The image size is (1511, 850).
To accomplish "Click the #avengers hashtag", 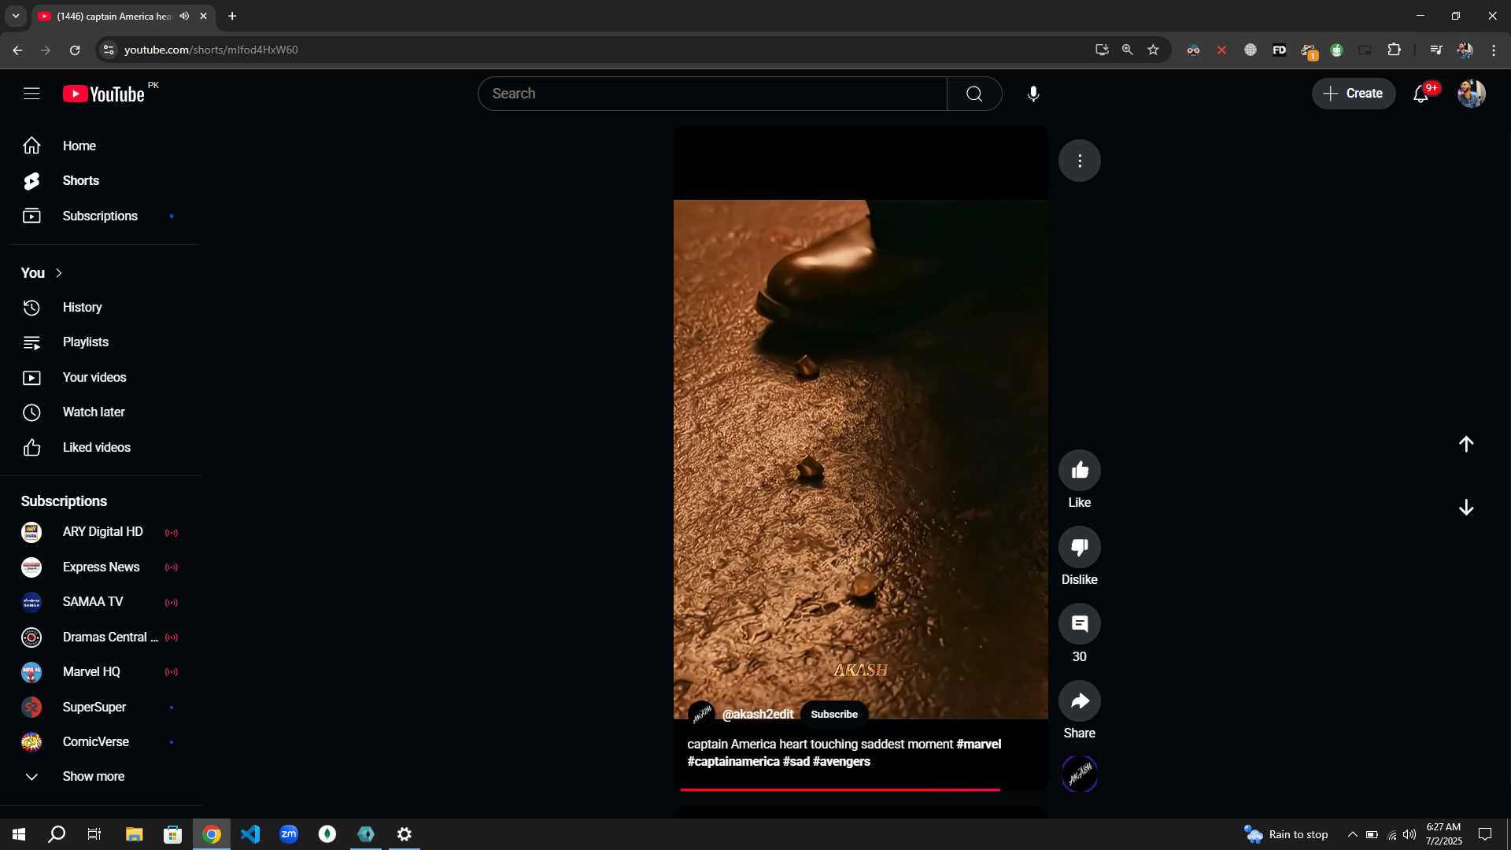I will coord(841,761).
